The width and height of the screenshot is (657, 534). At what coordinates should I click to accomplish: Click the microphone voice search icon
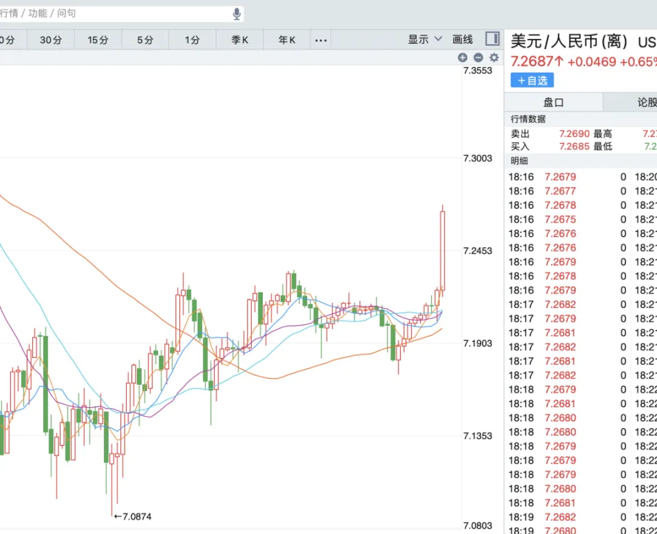click(237, 13)
